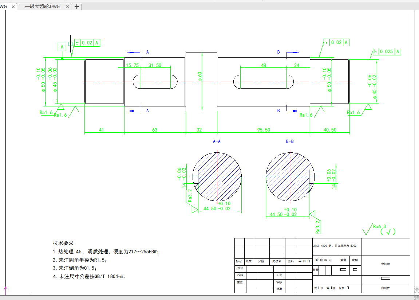Select the datum A box symbol

(62, 47)
